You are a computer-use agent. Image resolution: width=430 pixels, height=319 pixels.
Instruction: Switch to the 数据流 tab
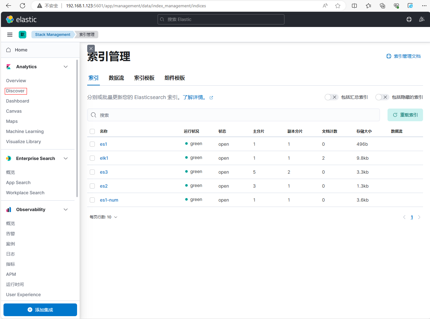116,78
